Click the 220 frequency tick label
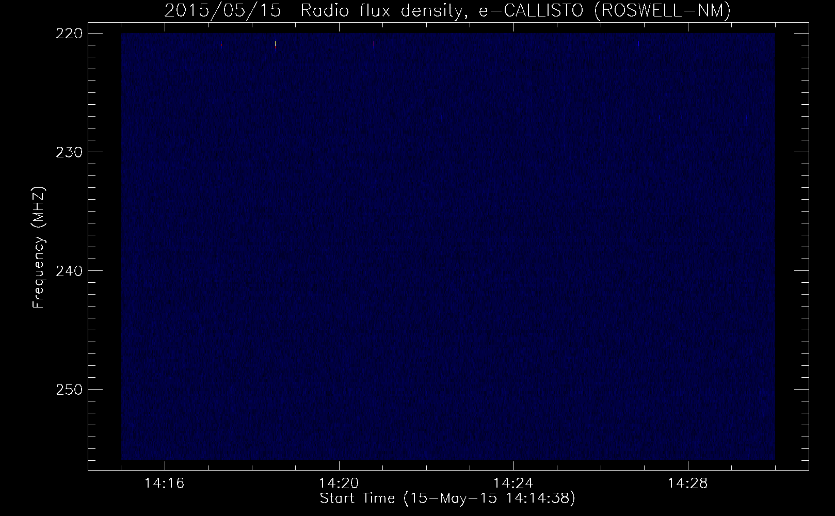This screenshot has height=516, width=835. 68,34
